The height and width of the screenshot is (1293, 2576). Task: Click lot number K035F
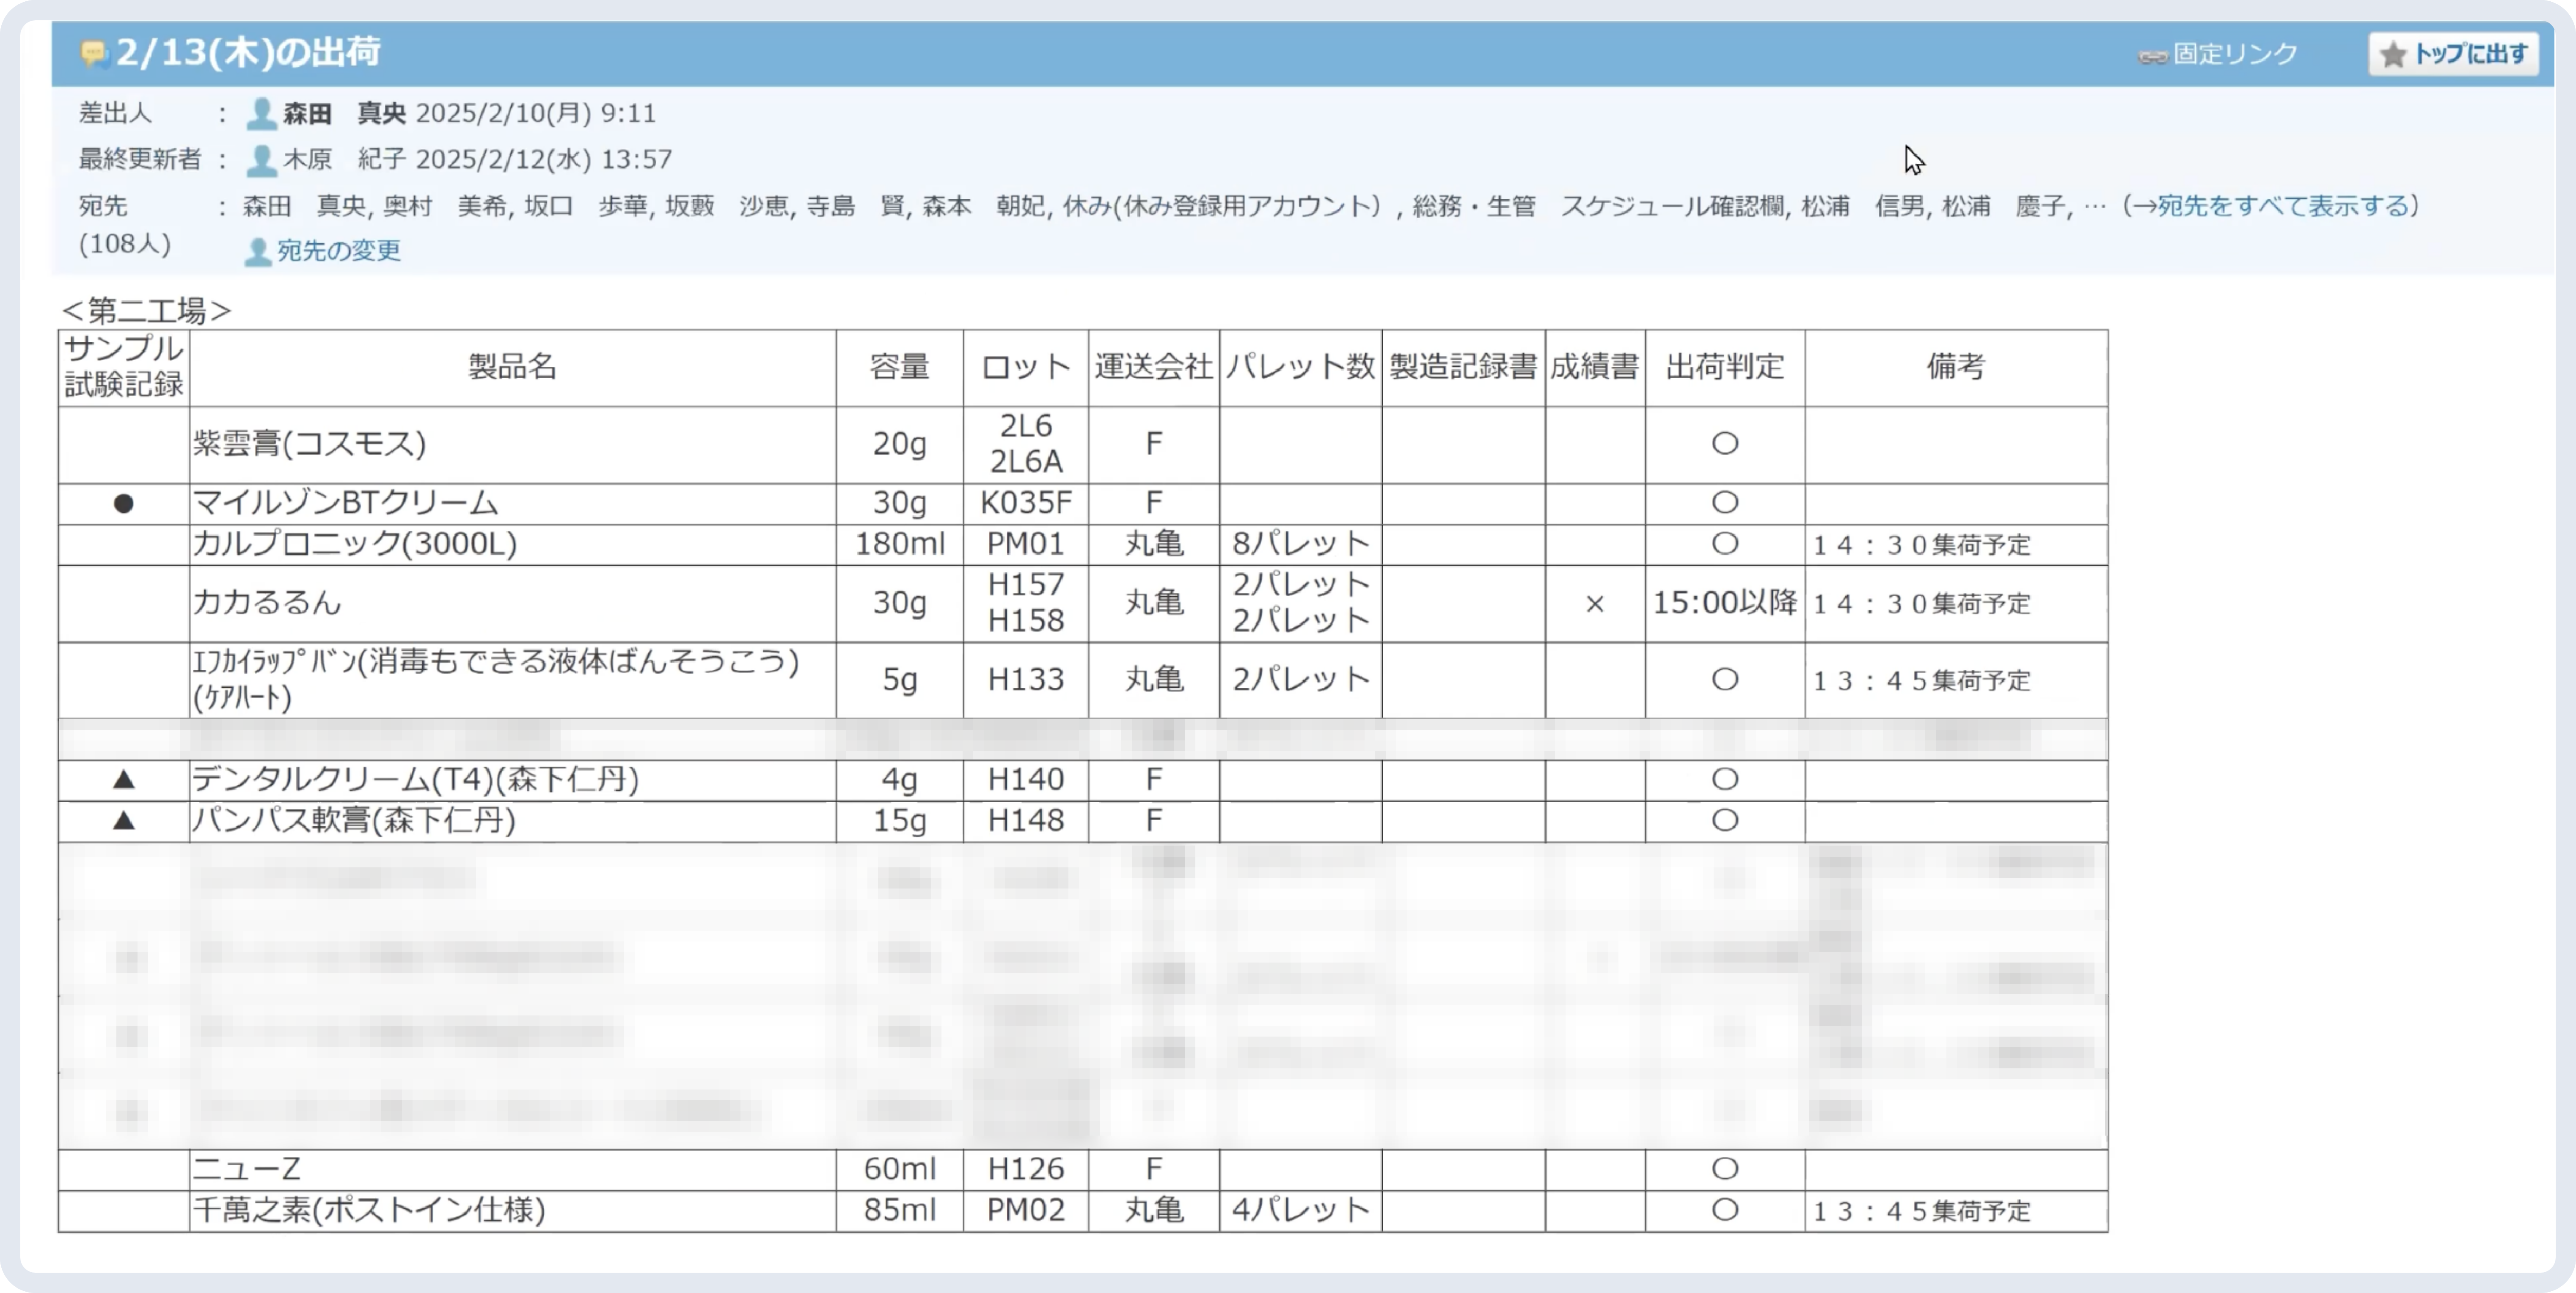pos(1026,503)
